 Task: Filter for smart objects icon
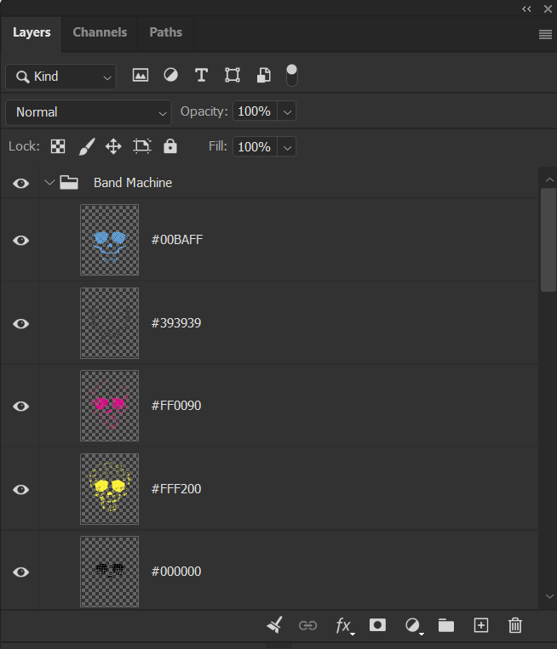pos(263,76)
